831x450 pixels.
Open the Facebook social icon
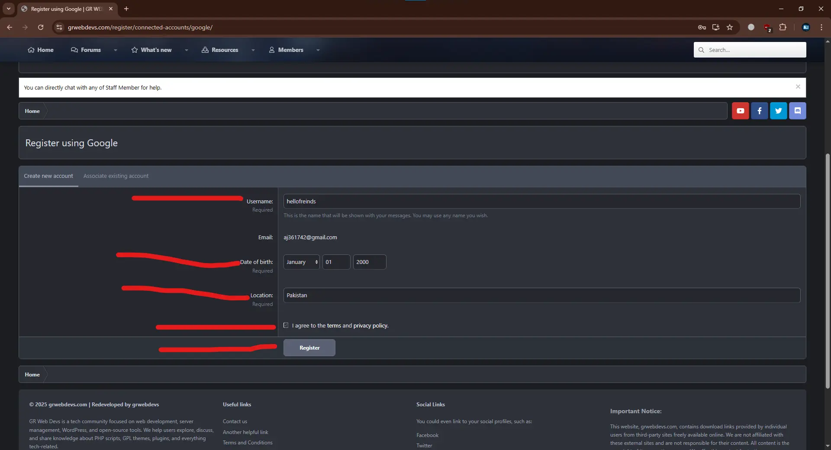click(x=759, y=111)
